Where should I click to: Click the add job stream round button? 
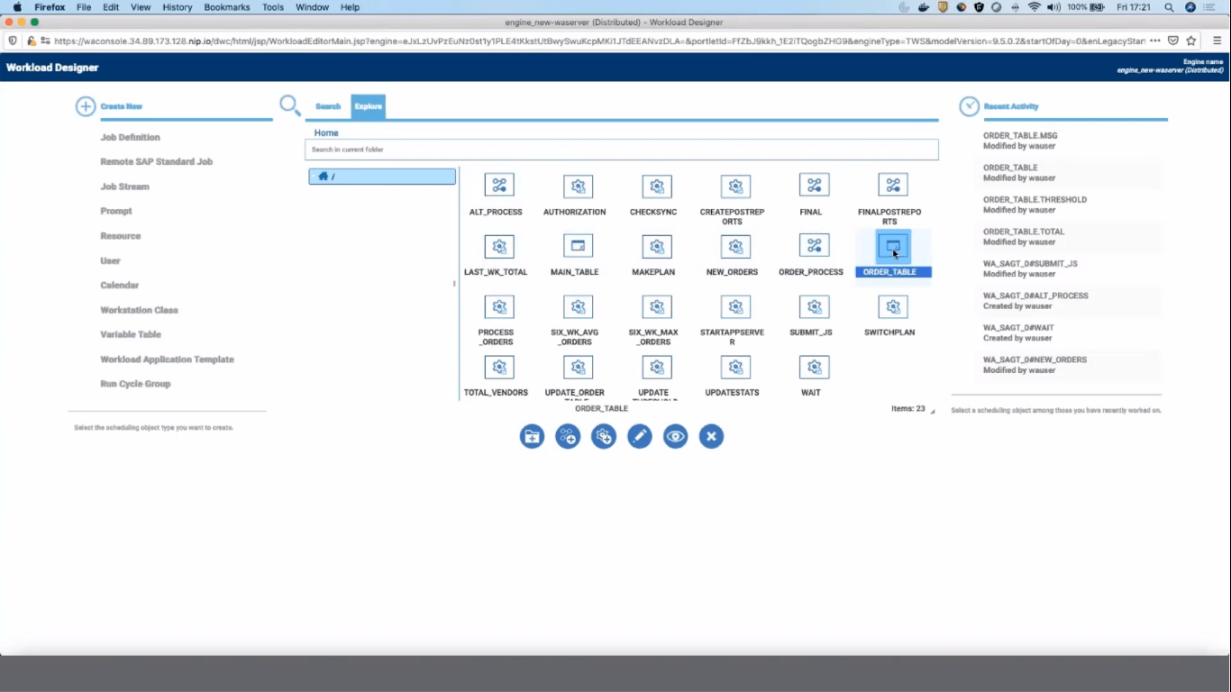(568, 437)
